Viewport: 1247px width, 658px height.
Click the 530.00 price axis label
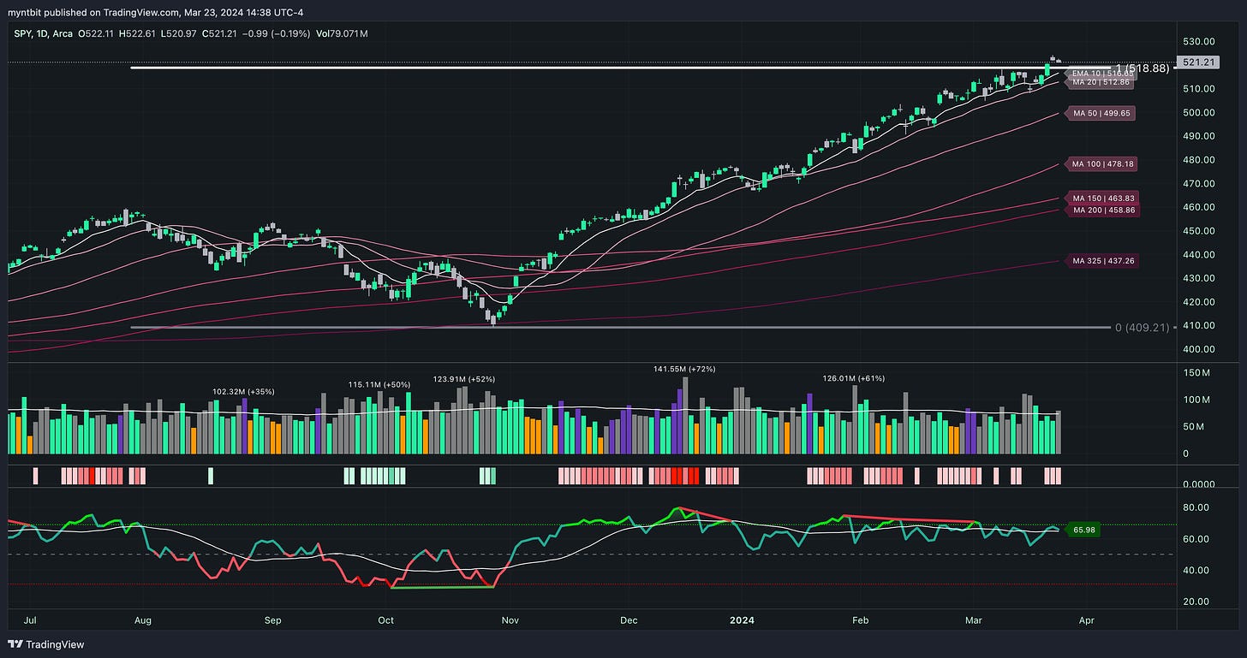pyautogui.click(x=1201, y=41)
